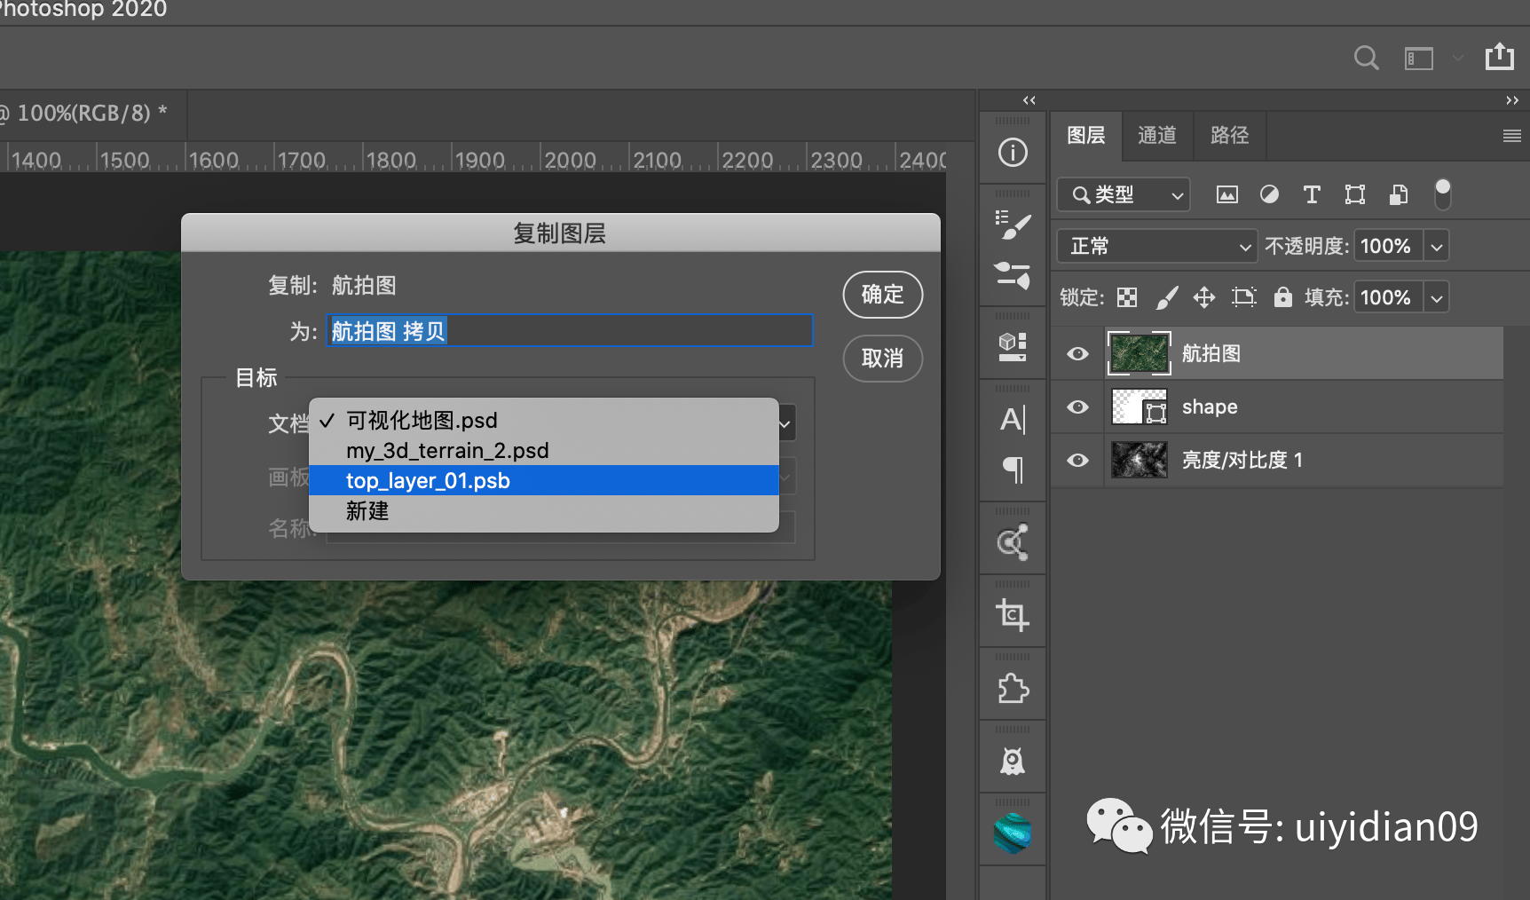
Task: Filter layers by type layers icon
Action: coord(1312,194)
